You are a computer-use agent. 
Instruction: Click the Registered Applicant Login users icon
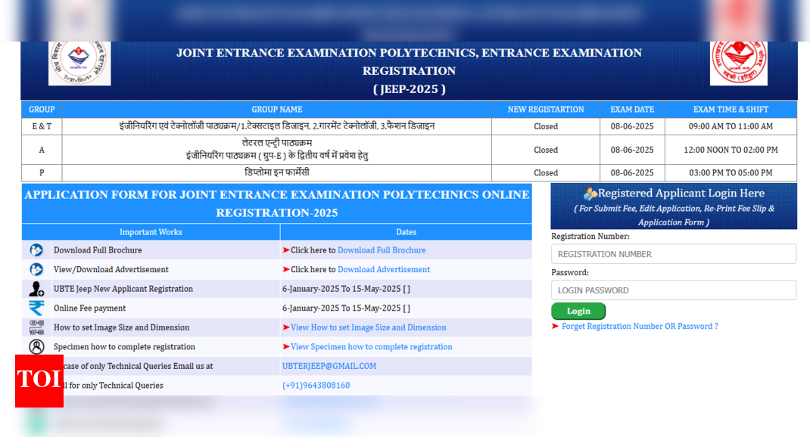(590, 194)
